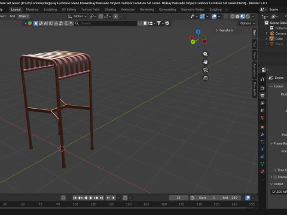
Task: Click the colorful BlenderKit logo icon
Action: [30, 23]
